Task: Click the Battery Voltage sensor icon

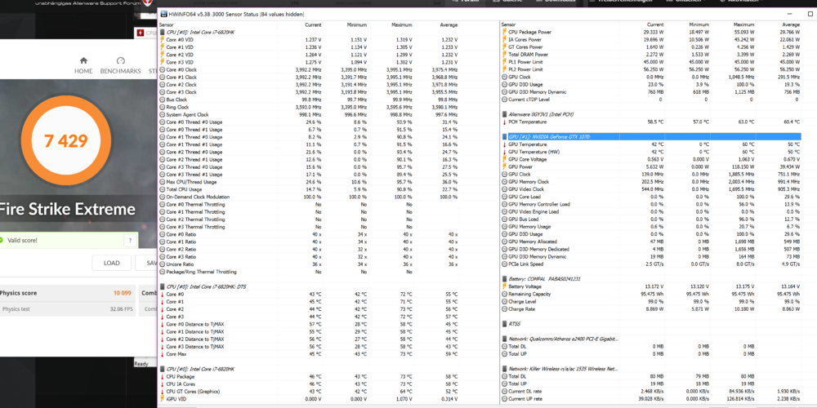Action: point(503,286)
